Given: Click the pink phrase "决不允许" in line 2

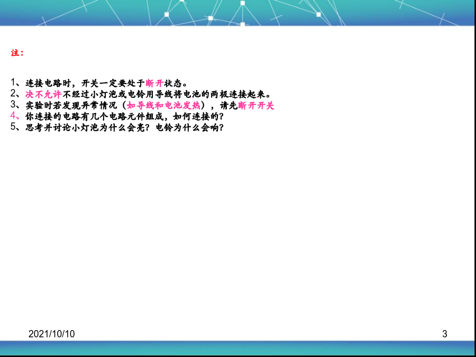Looking at the screenshot, I should (44, 94).
